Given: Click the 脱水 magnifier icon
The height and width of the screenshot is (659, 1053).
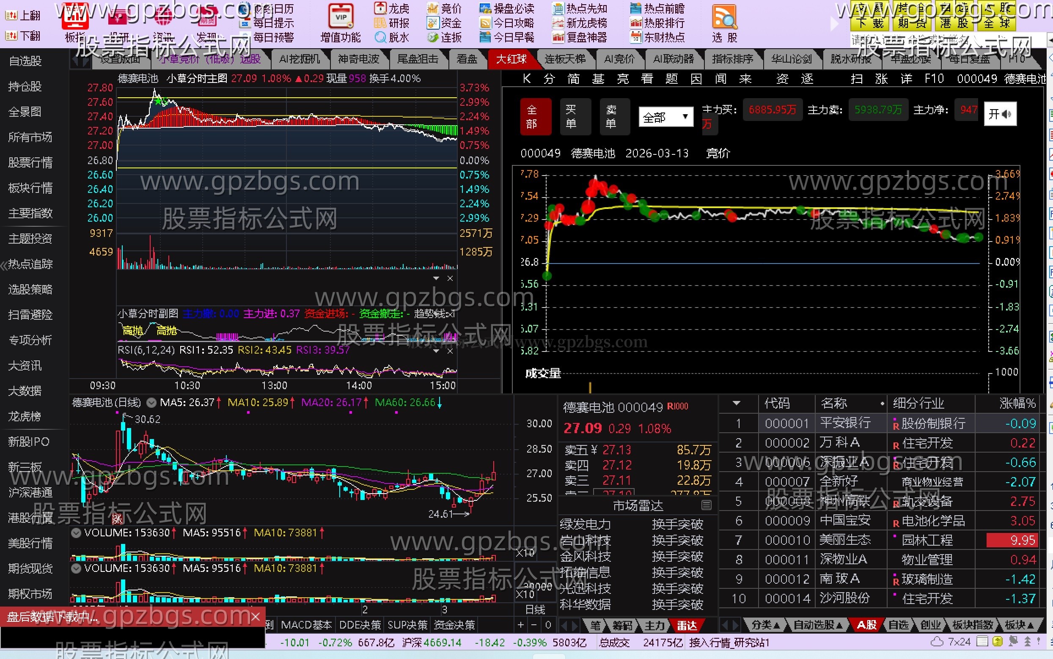Looking at the screenshot, I should click(380, 38).
